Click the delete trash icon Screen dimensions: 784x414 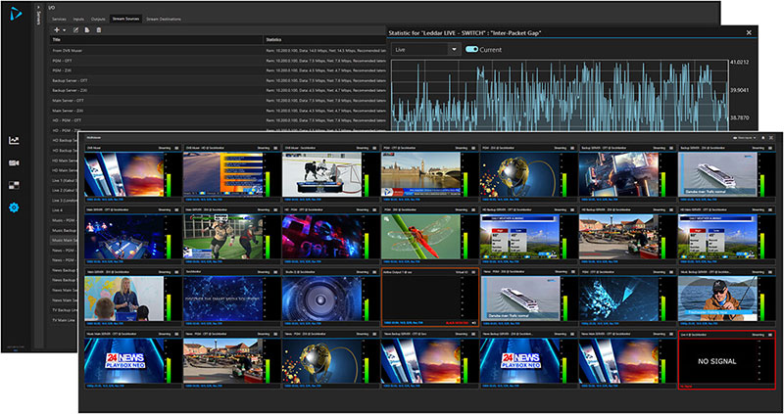(x=98, y=30)
